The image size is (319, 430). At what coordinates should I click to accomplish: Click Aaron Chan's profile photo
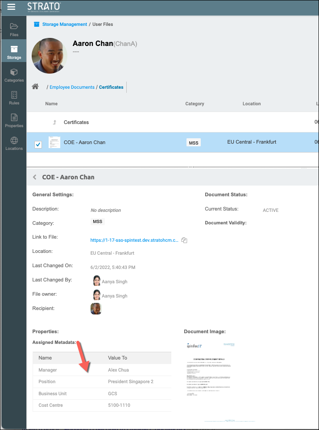[50, 56]
